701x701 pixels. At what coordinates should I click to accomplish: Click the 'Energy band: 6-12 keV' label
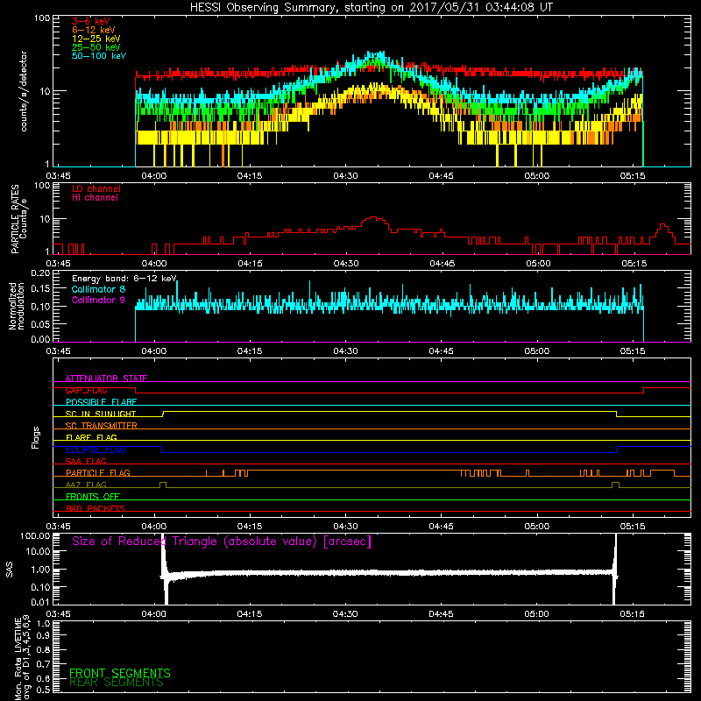point(124,279)
